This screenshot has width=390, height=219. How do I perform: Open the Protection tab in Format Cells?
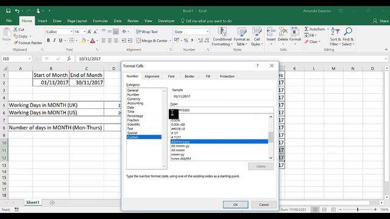tap(227, 76)
